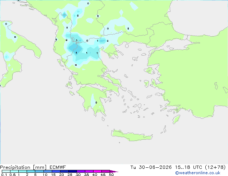The image size is (228, 176).
Task: Click the 1–2 mm legend swatch
Action: pos(23,171)
